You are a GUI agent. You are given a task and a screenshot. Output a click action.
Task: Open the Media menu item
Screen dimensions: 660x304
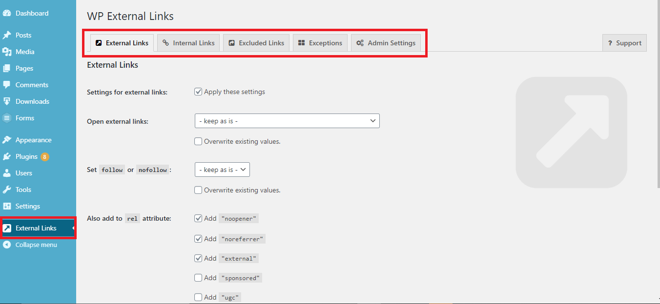tap(38, 52)
